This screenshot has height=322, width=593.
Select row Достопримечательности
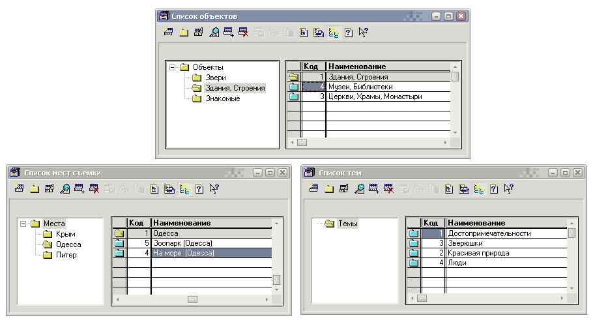point(487,233)
